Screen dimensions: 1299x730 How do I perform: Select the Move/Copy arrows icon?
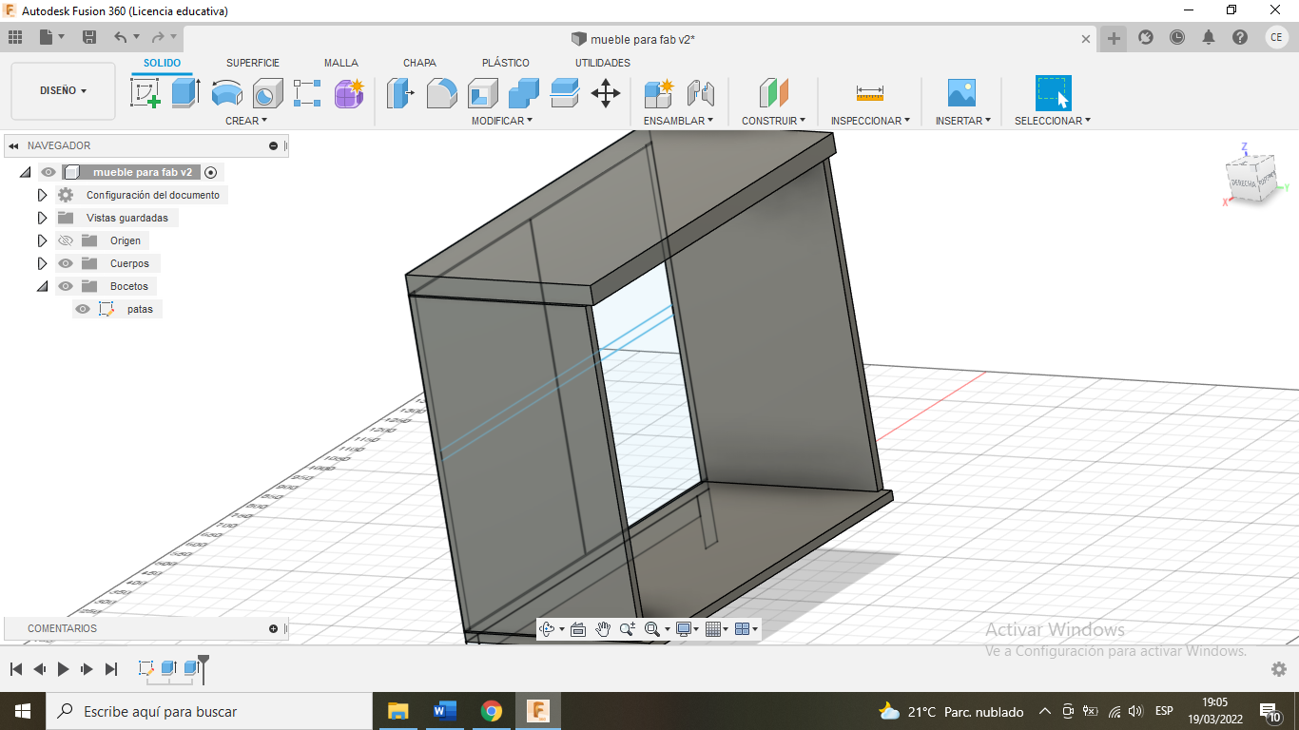606,93
